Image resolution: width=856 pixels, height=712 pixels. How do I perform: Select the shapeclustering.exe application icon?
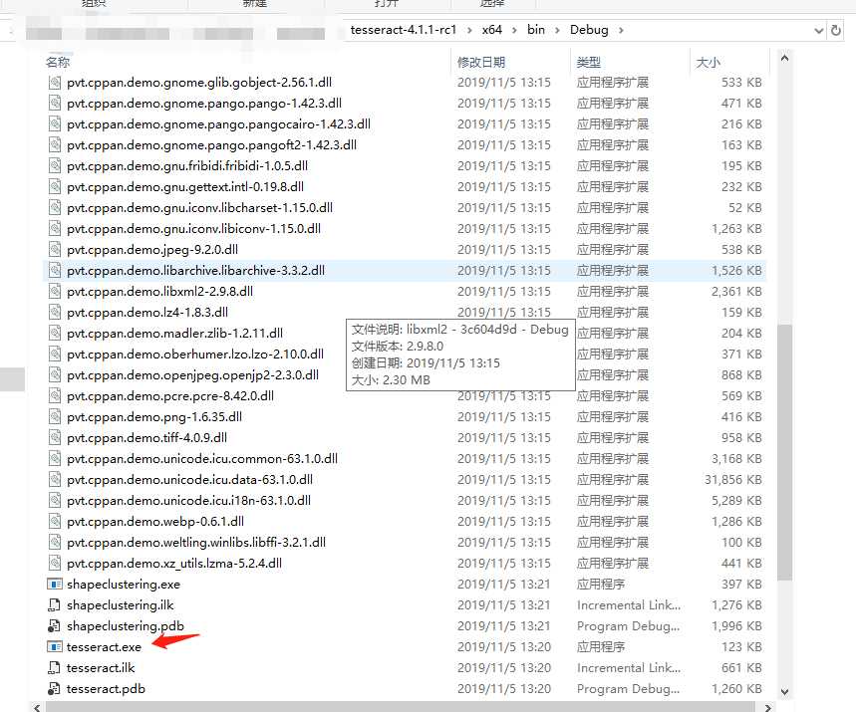pyautogui.click(x=55, y=584)
